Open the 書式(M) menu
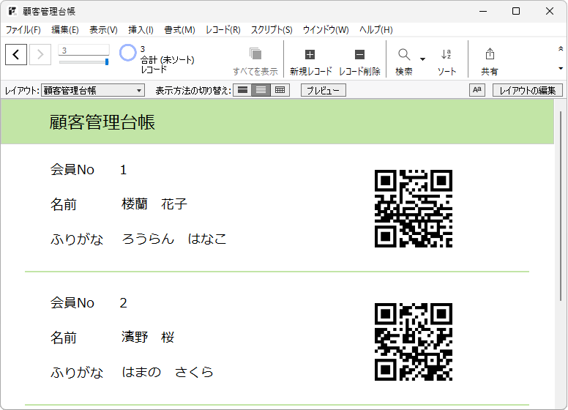Image resolution: width=568 pixels, height=410 pixels. [179, 30]
